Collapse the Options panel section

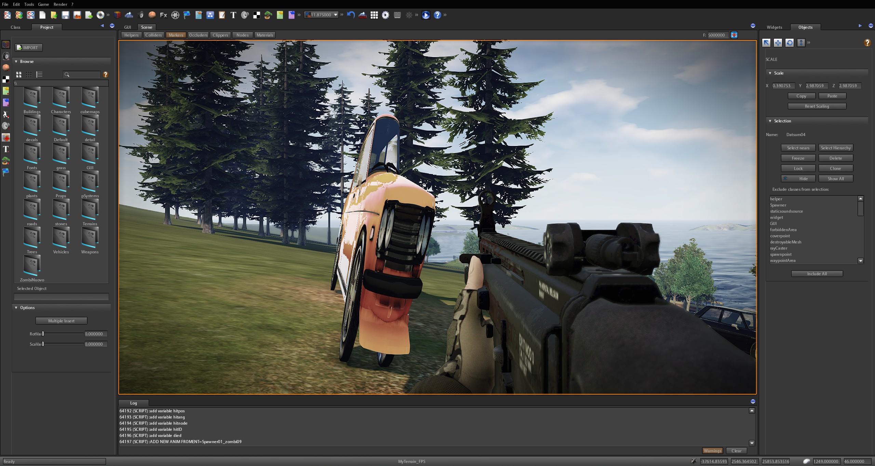[16, 307]
